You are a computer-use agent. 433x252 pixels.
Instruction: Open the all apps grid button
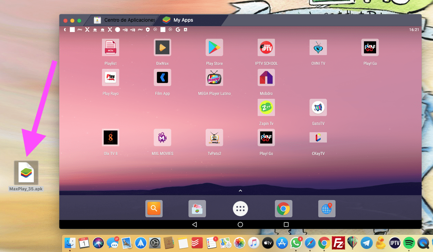click(240, 208)
